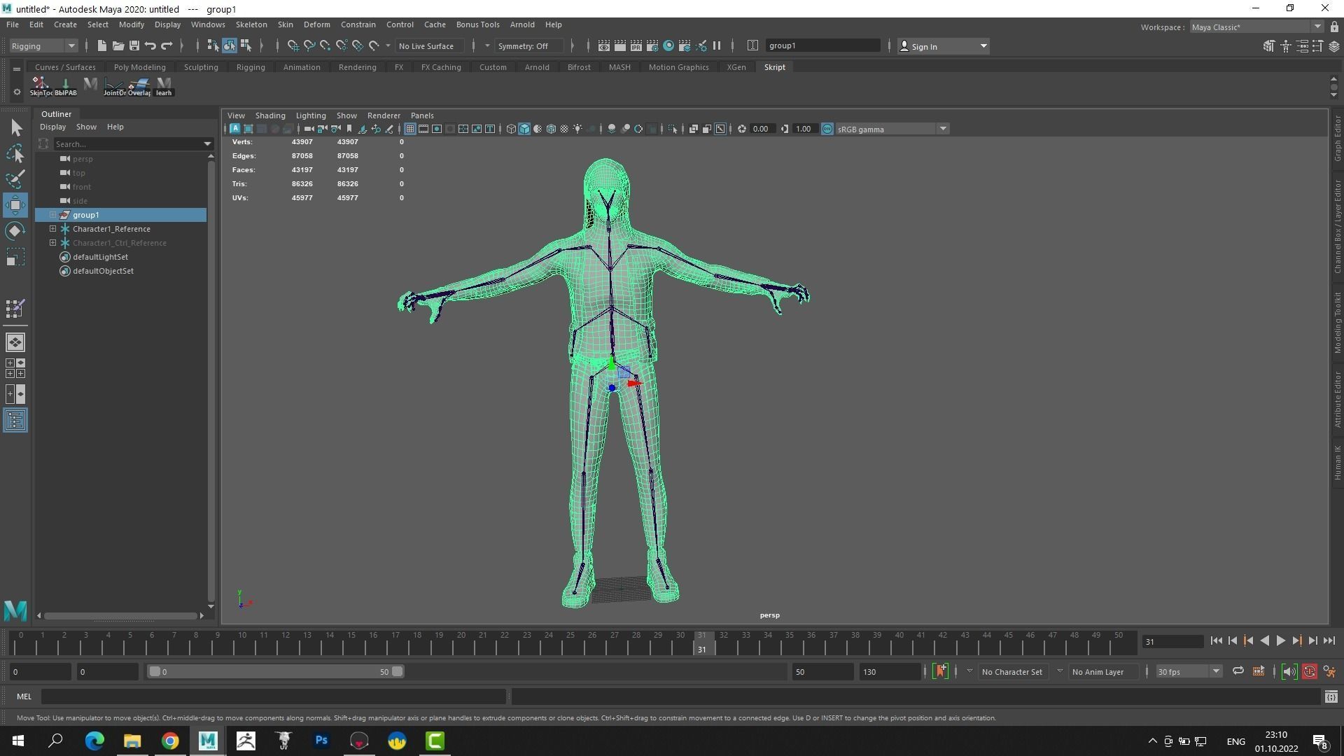This screenshot has height=756, width=1344.
Task: Toggle textured display in viewport
Action: pyautogui.click(x=564, y=129)
